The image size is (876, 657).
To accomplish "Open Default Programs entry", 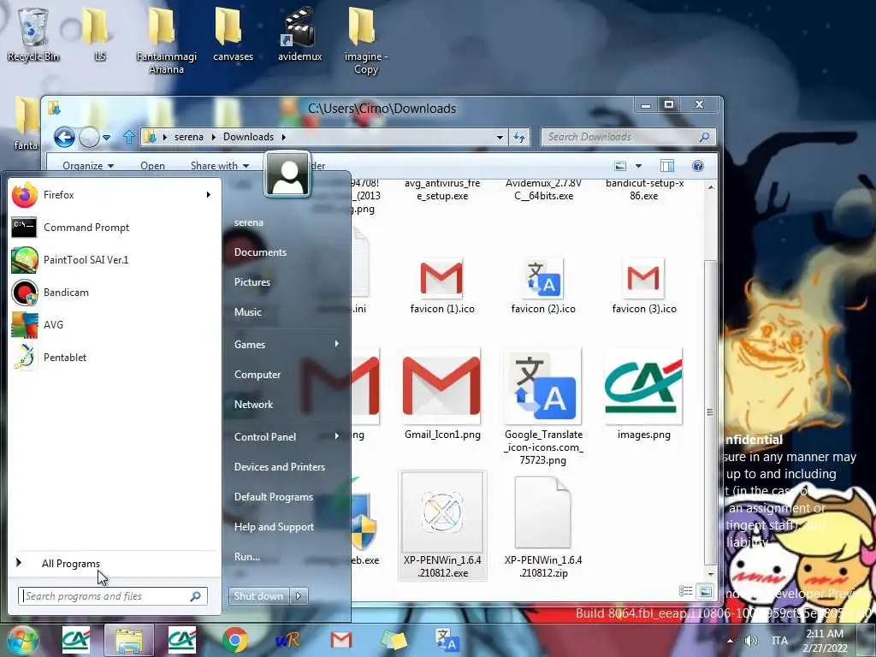I will (x=273, y=497).
